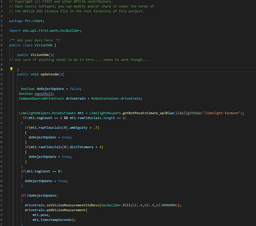Click 'LimelightHelpers.PoseEstimate' type
The height and width of the screenshot is (226, 256).
click(47, 113)
